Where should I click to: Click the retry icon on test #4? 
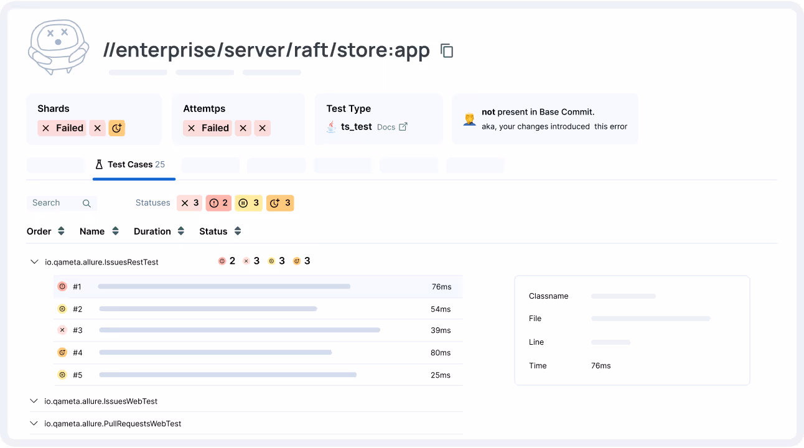62,352
